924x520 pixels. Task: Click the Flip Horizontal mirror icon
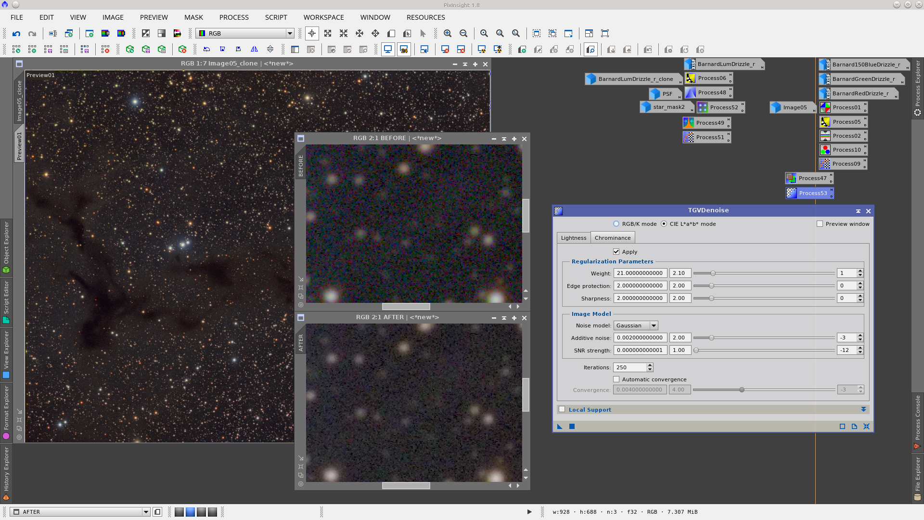click(x=254, y=50)
